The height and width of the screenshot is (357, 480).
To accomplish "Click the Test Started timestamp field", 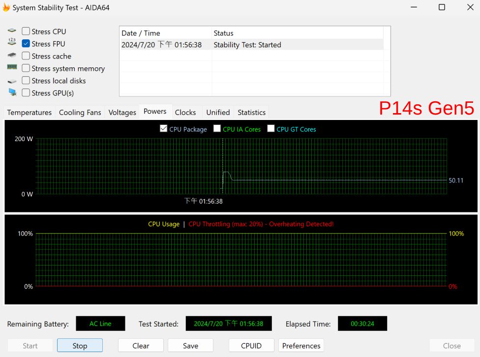I will pyautogui.click(x=229, y=324).
